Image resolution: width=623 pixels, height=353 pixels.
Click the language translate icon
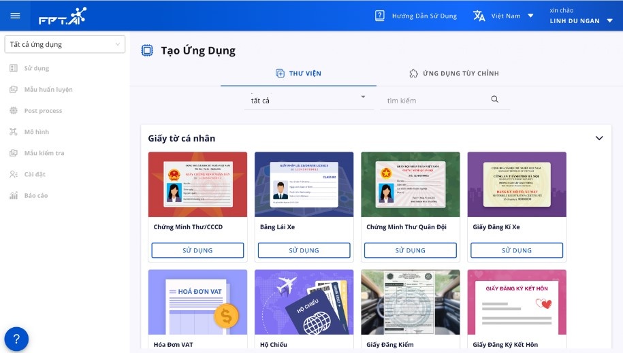click(x=479, y=16)
